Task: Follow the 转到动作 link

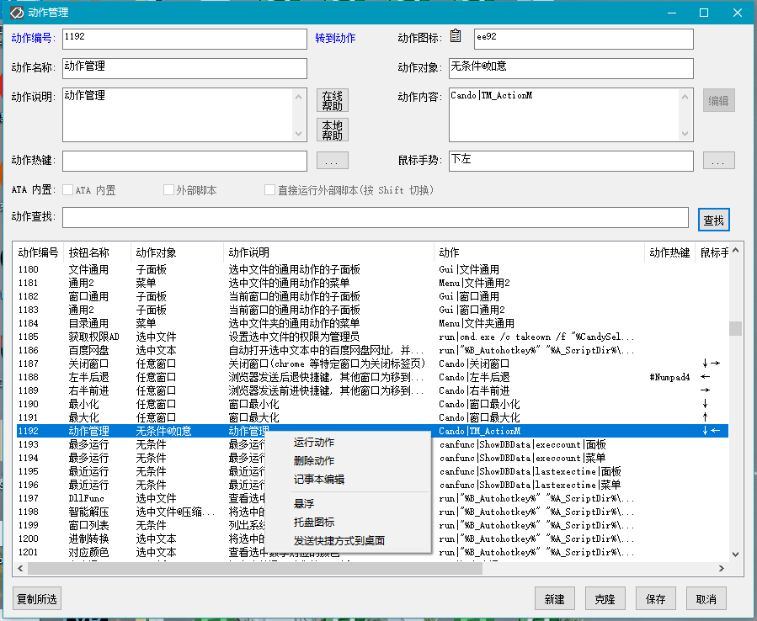Action: coord(335,38)
